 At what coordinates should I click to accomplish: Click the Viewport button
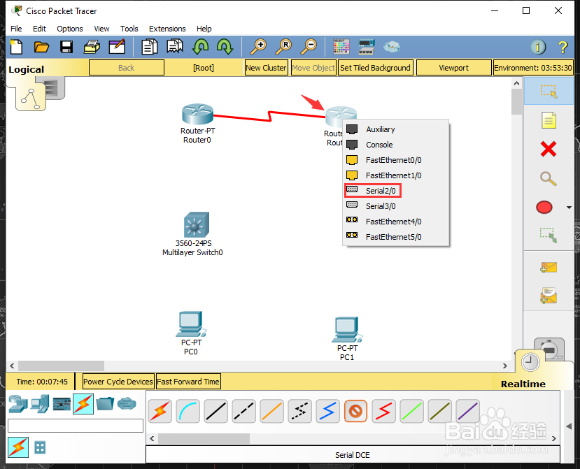[453, 68]
